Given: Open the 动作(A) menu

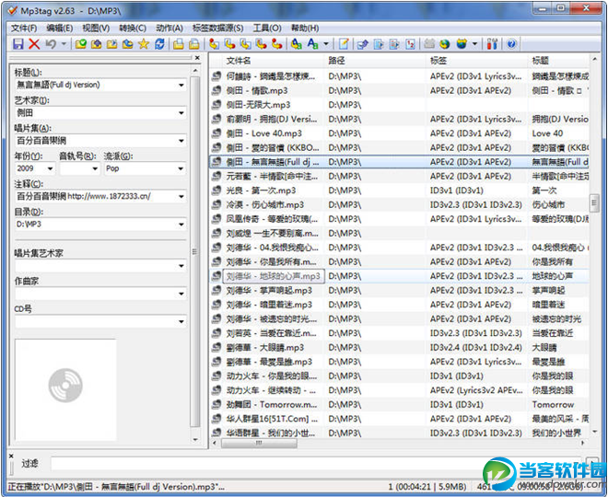Looking at the screenshot, I should [x=170, y=29].
